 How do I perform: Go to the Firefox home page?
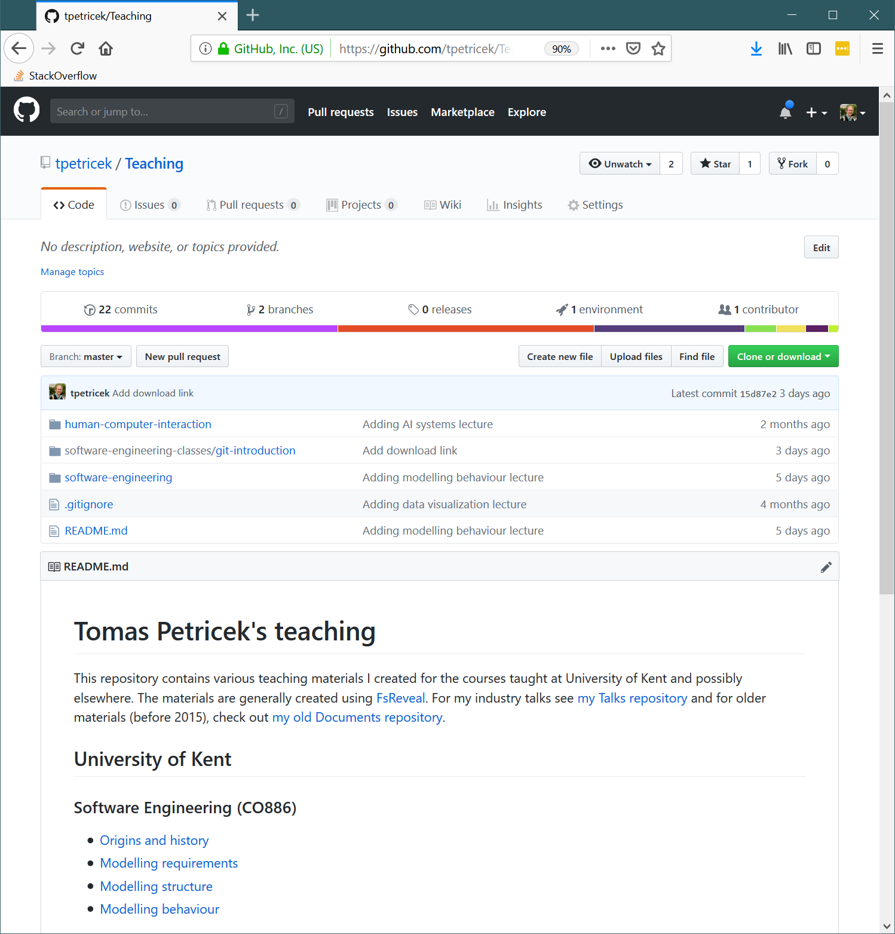click(x=106, y=48)
